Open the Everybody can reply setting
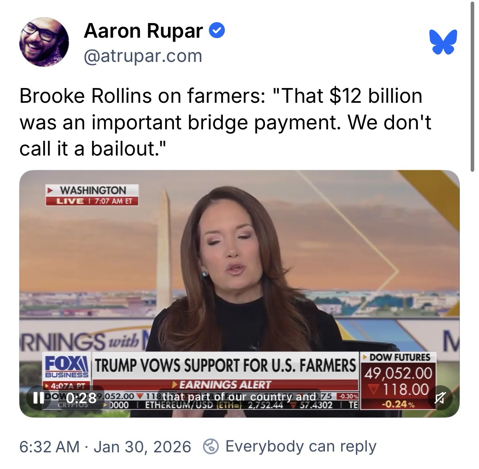Screen dimensions: 479x469 [x=301, y=447]
